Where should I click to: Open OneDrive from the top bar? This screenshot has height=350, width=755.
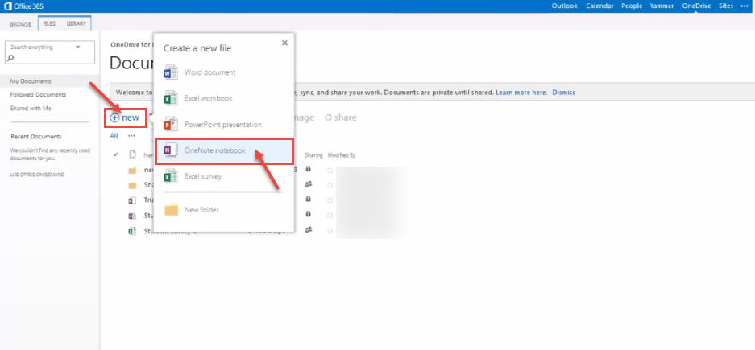click(x=695, y=6)
